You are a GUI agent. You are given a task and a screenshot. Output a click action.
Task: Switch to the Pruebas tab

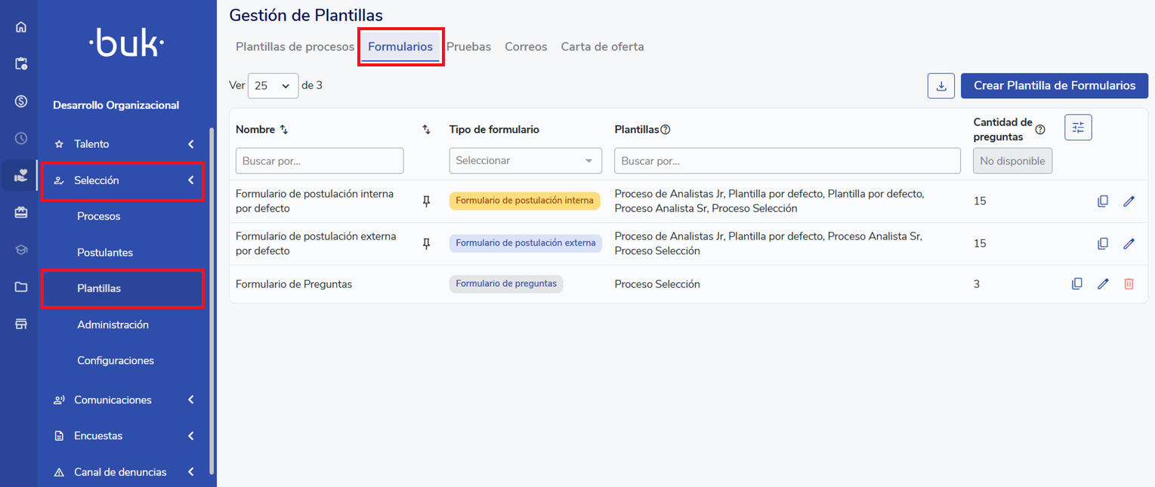pyautogui.click(x=468, y=47)
